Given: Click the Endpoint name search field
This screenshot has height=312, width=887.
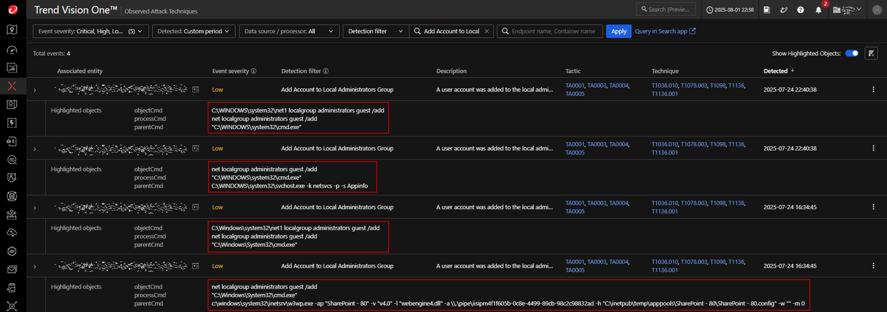Looking at the screenshot, I should 553,31.
